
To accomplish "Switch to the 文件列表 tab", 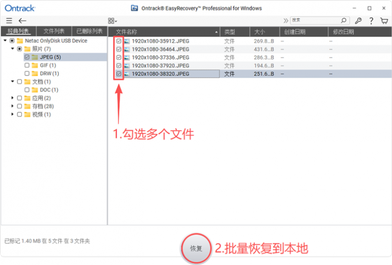I will coord(54,31).
